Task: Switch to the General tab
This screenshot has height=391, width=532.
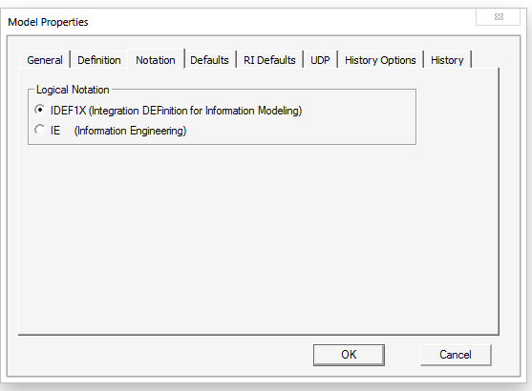Action: click(45, 60)
